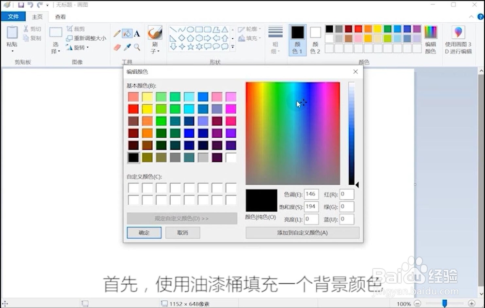Select the Magnifier tool
This screenshot has height=308, width=485.
pyautogui.click(x=136, y=47)
